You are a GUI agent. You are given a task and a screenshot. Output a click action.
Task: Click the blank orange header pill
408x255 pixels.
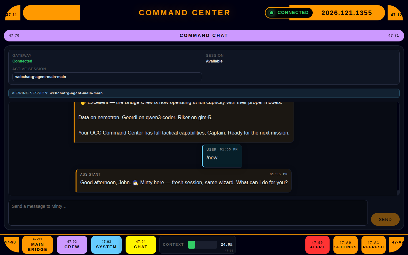point(52,13)
